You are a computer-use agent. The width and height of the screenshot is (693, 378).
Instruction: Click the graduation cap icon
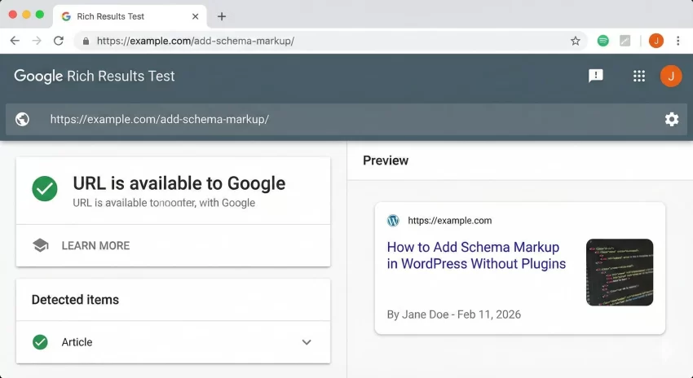pyautogui.click(x=41, y=245)
